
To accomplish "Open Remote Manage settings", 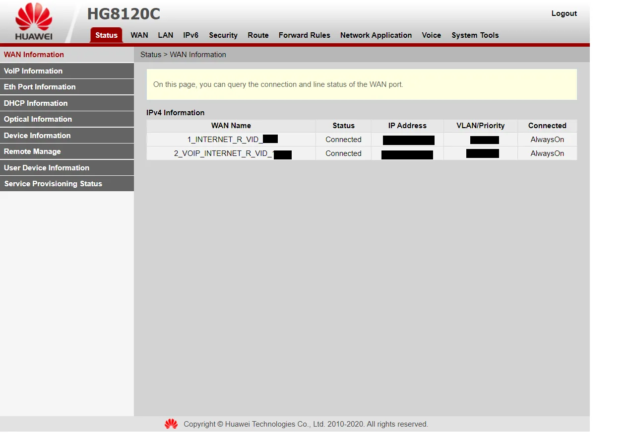I will point(32,151).
